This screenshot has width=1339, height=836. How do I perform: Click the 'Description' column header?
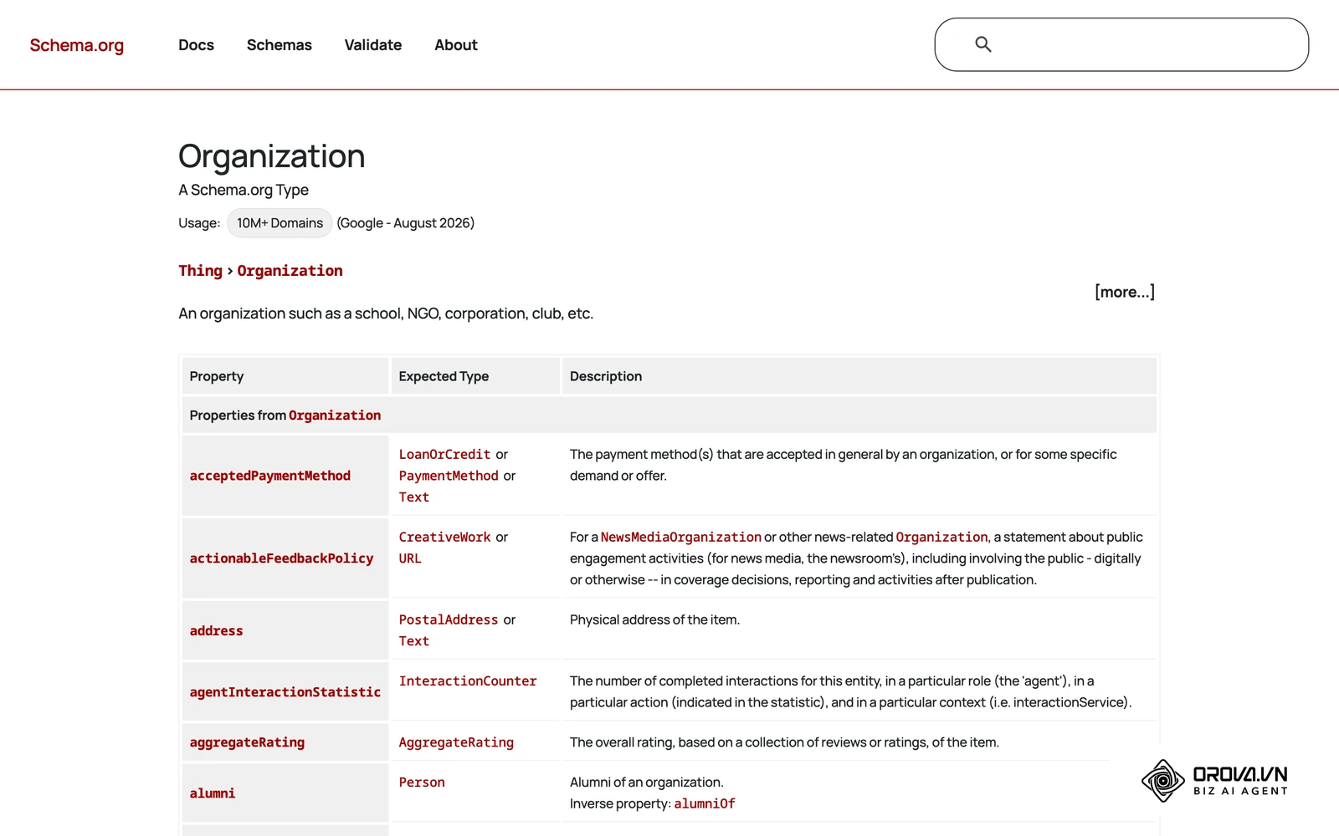[x=606, y=376]
